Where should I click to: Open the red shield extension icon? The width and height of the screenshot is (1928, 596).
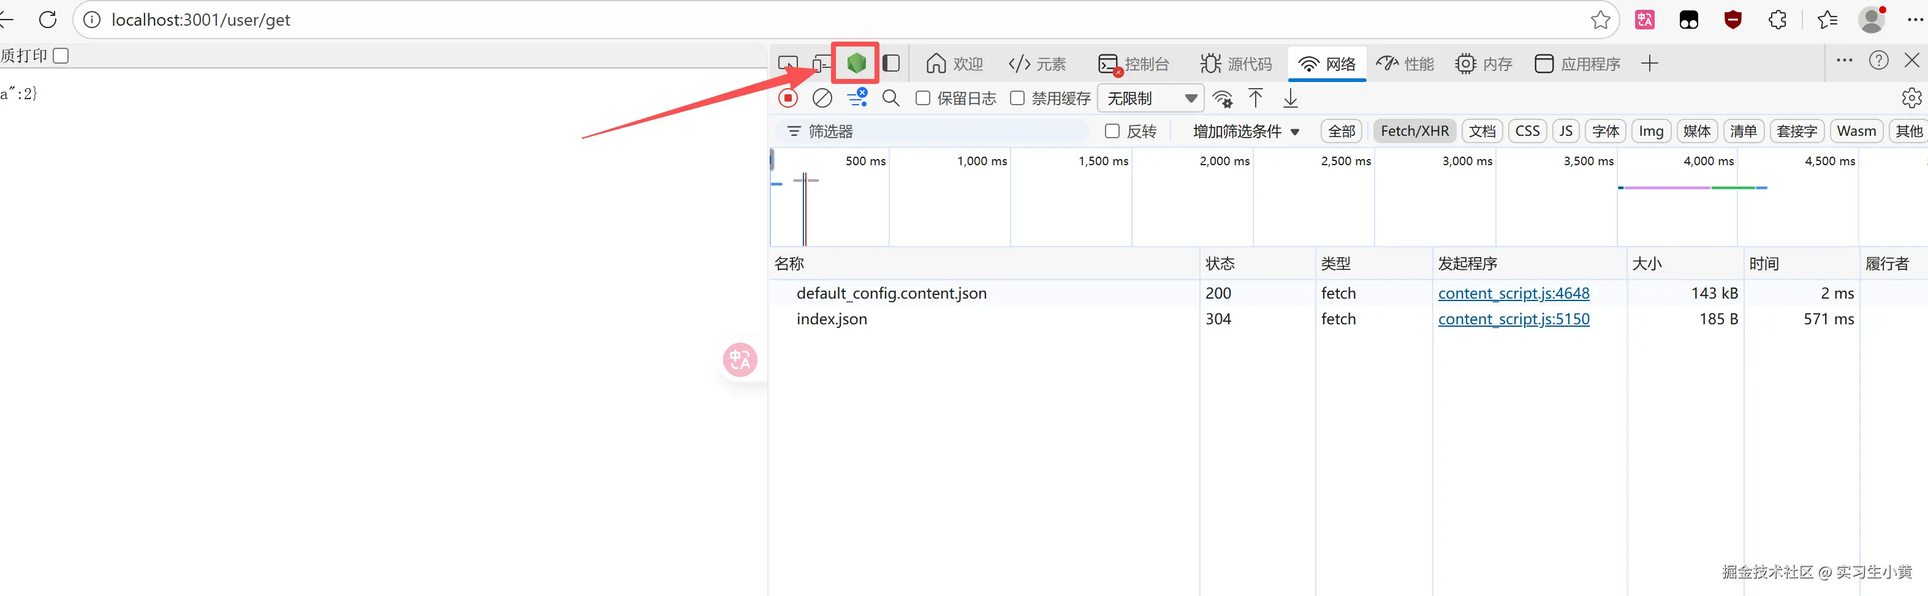coord(1733,20)
